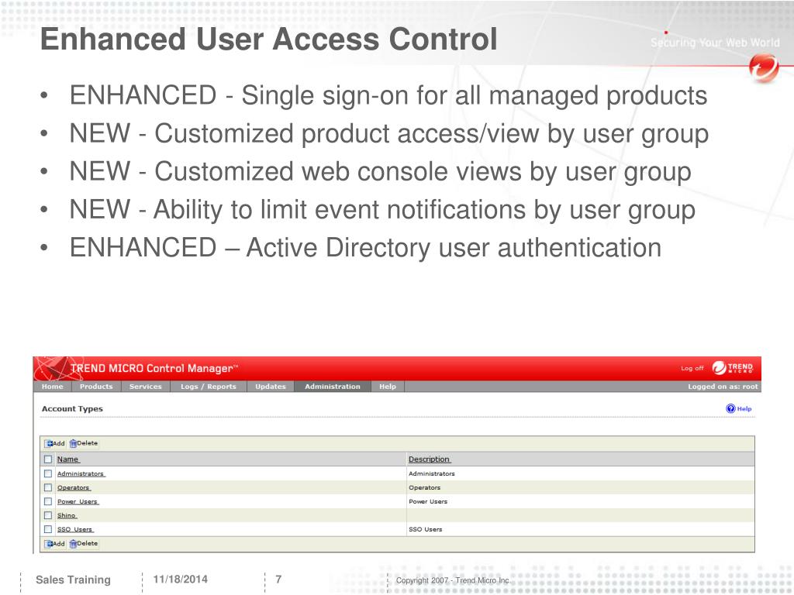Click the Trend Micro logo in console header
This screenshot has height=595, width=794.
732,368
